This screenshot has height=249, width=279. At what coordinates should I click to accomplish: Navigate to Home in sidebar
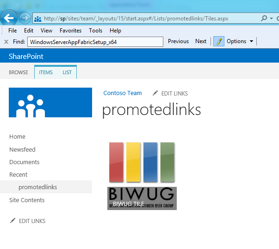coord(17,137)
